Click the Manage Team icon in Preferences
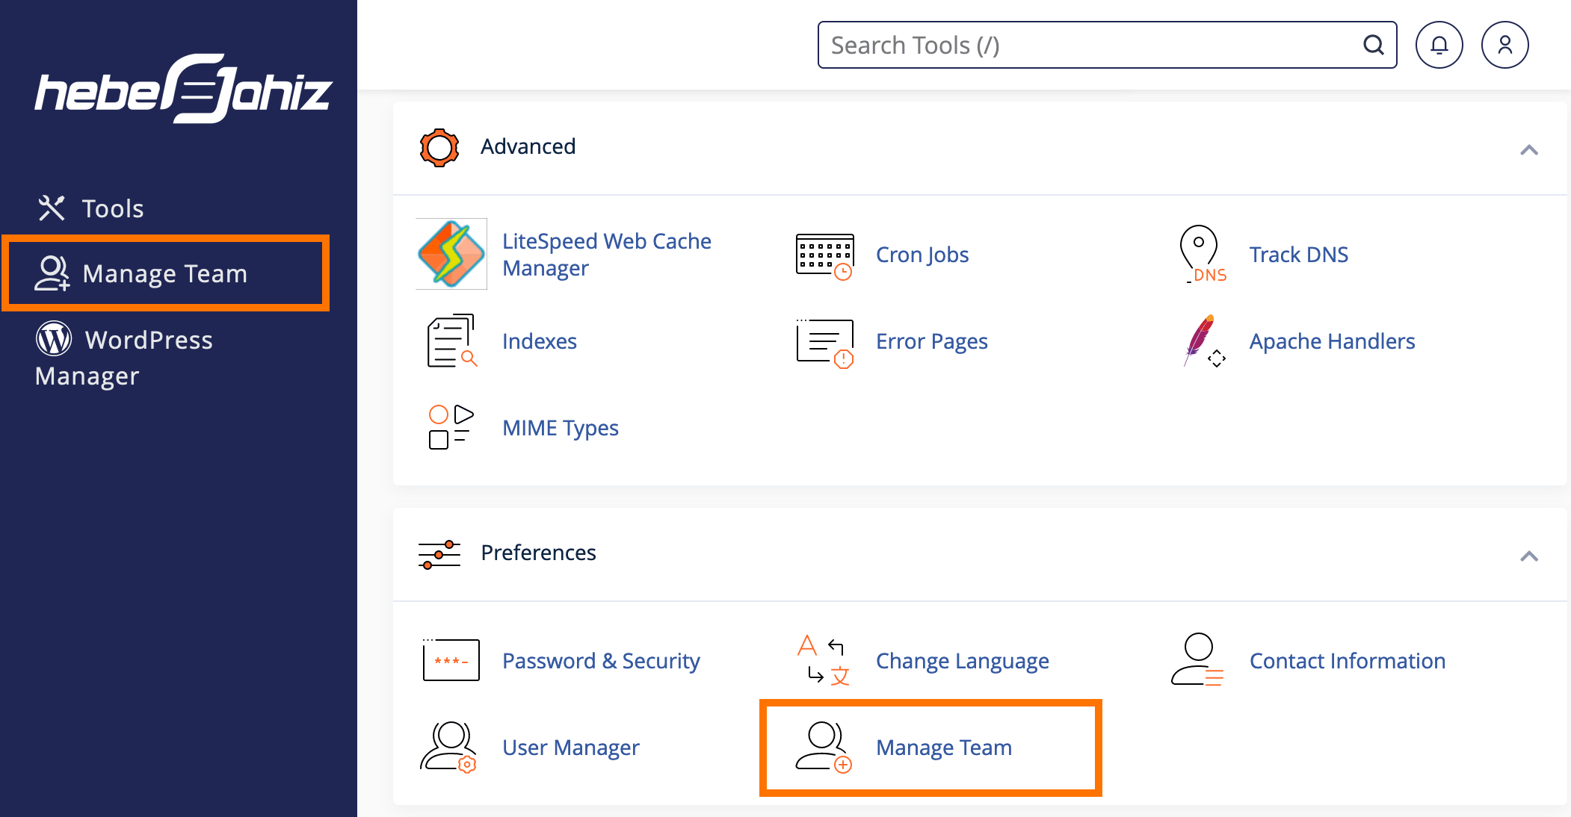This screenshot has width=1571, height=817. [x=824, y=747]
